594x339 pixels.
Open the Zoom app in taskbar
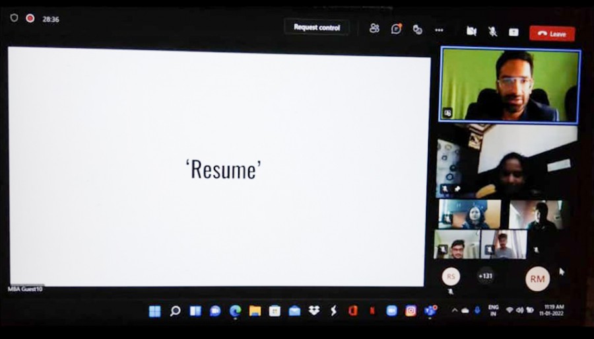(391, 311)
